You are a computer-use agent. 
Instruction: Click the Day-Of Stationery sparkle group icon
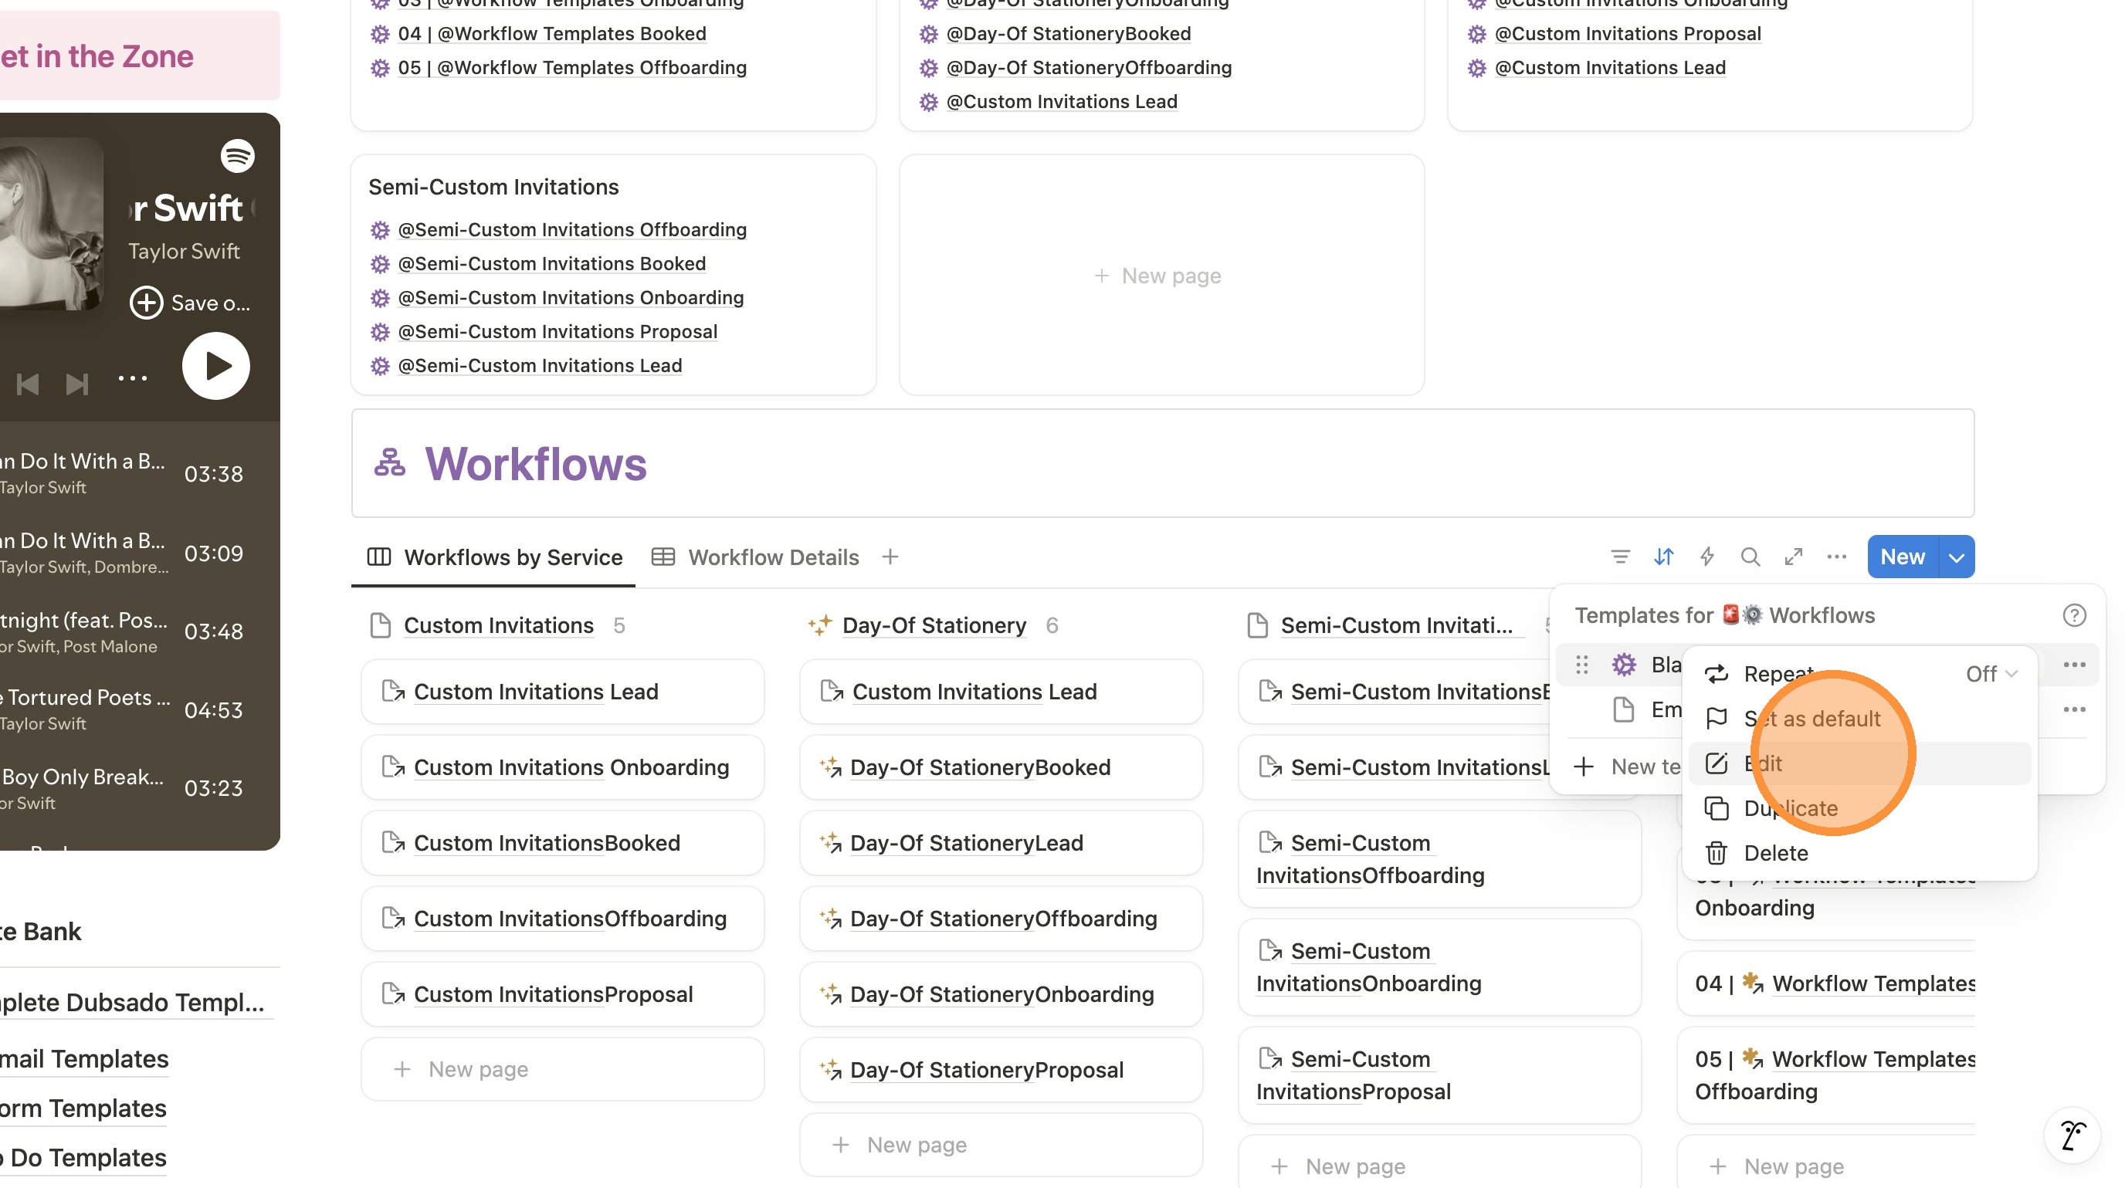coord(819,626)
